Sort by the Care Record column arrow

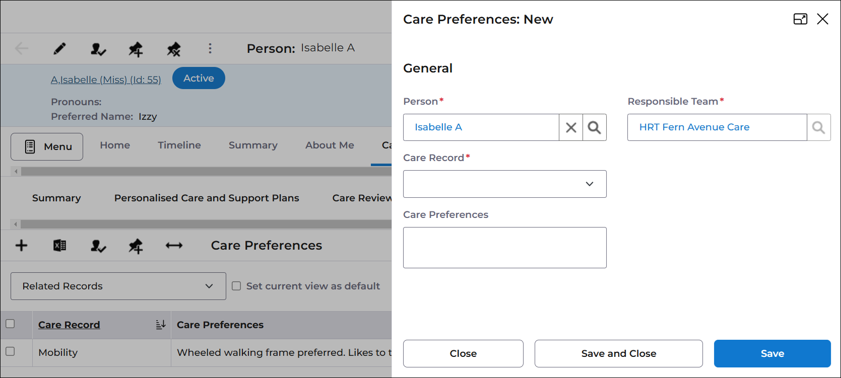[161, 325]
